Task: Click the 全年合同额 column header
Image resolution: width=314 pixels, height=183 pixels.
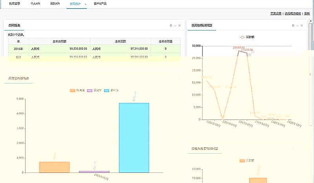Action: [60, 42]
